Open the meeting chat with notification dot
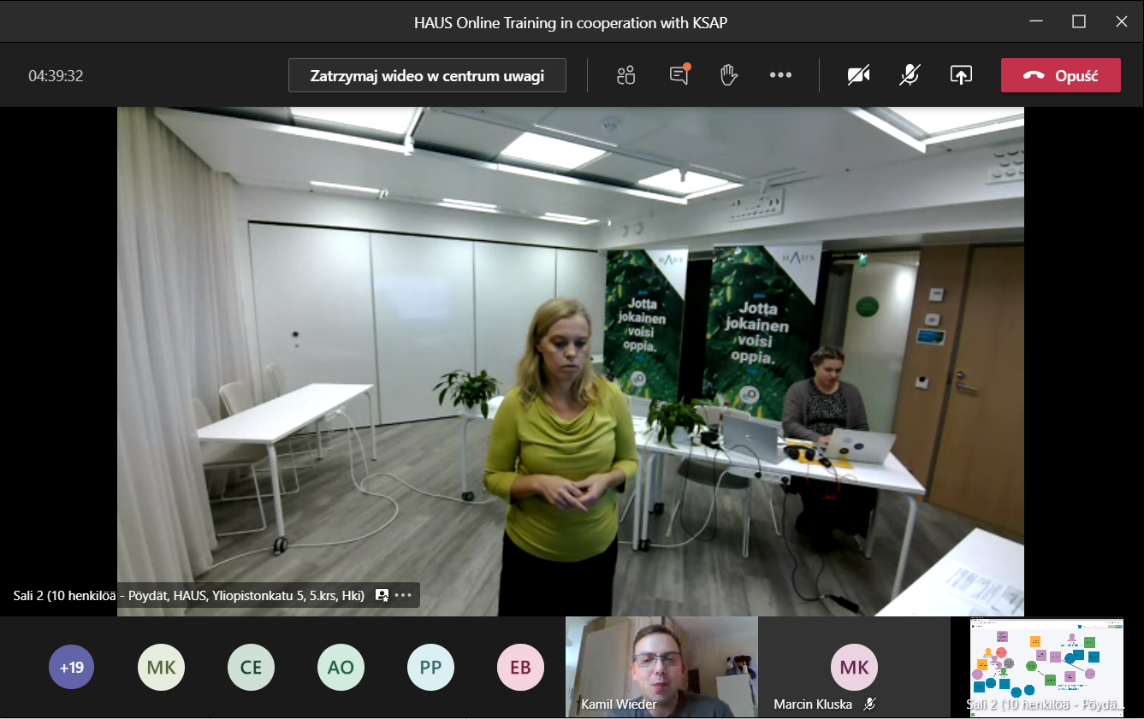The image size is (1144, 719). coord(679,75)
